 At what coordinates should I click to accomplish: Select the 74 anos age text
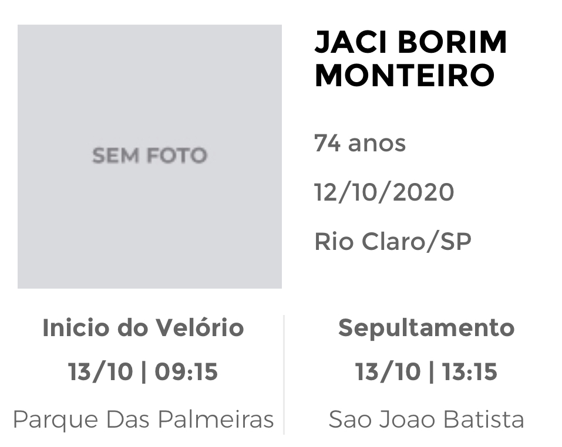pos(360,143)
